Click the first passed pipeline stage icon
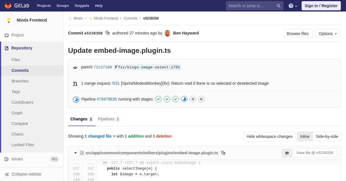Image resolution: width=346 pixels, height=181 pixels. (158, 99)
